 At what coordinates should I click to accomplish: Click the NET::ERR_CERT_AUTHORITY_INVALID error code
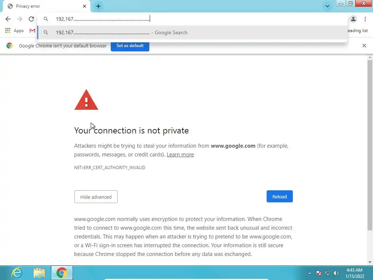[x=110, y=168]
